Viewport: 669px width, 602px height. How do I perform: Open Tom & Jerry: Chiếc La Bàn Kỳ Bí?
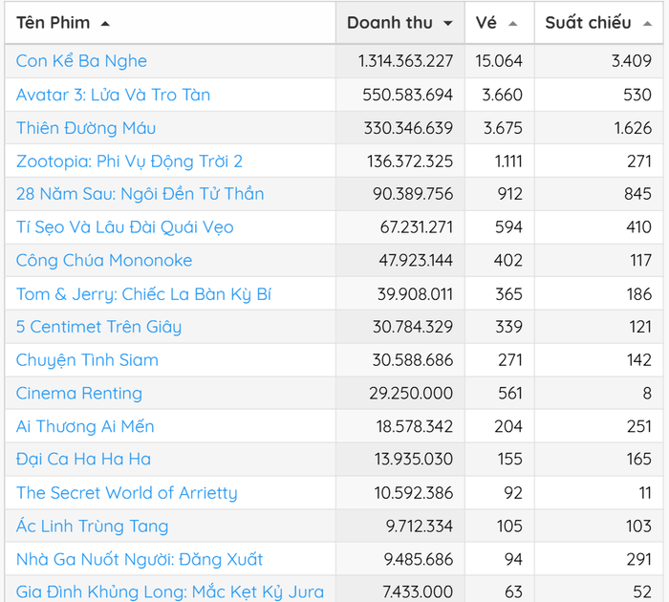point(143,293)
